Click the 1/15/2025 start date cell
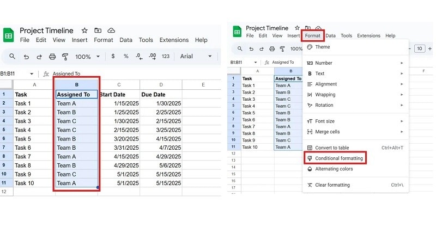The height and width of the screenshot is (245, 436). pos(119,103)
